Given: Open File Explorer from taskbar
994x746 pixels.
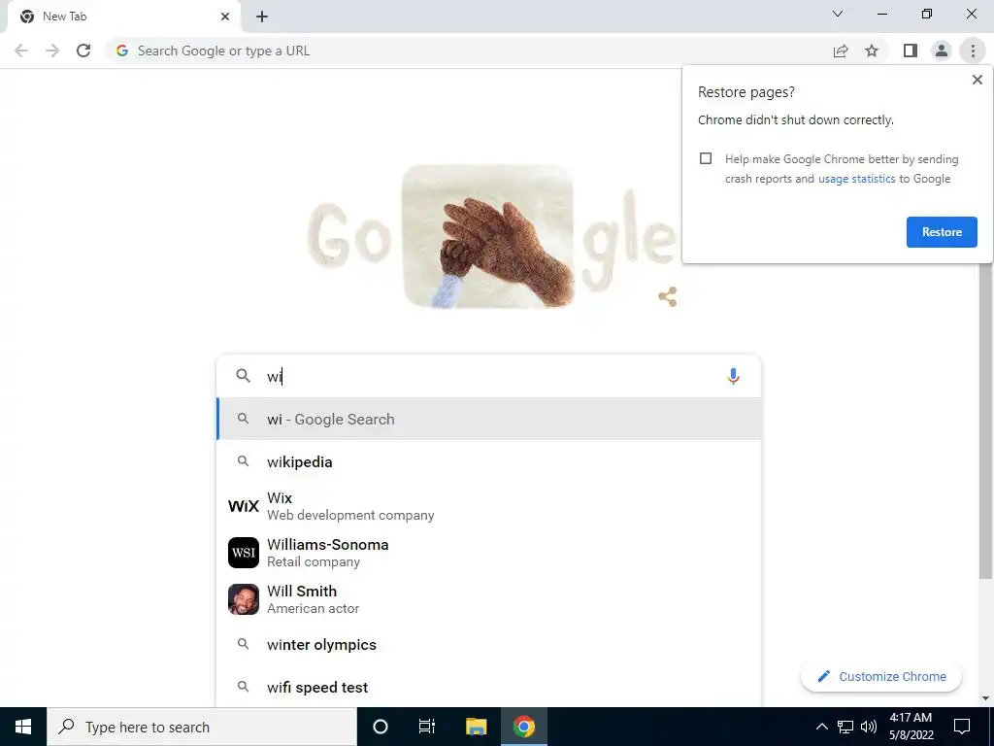Looking at the screenshot, I should pyautogui.click(x=476, y=727).
